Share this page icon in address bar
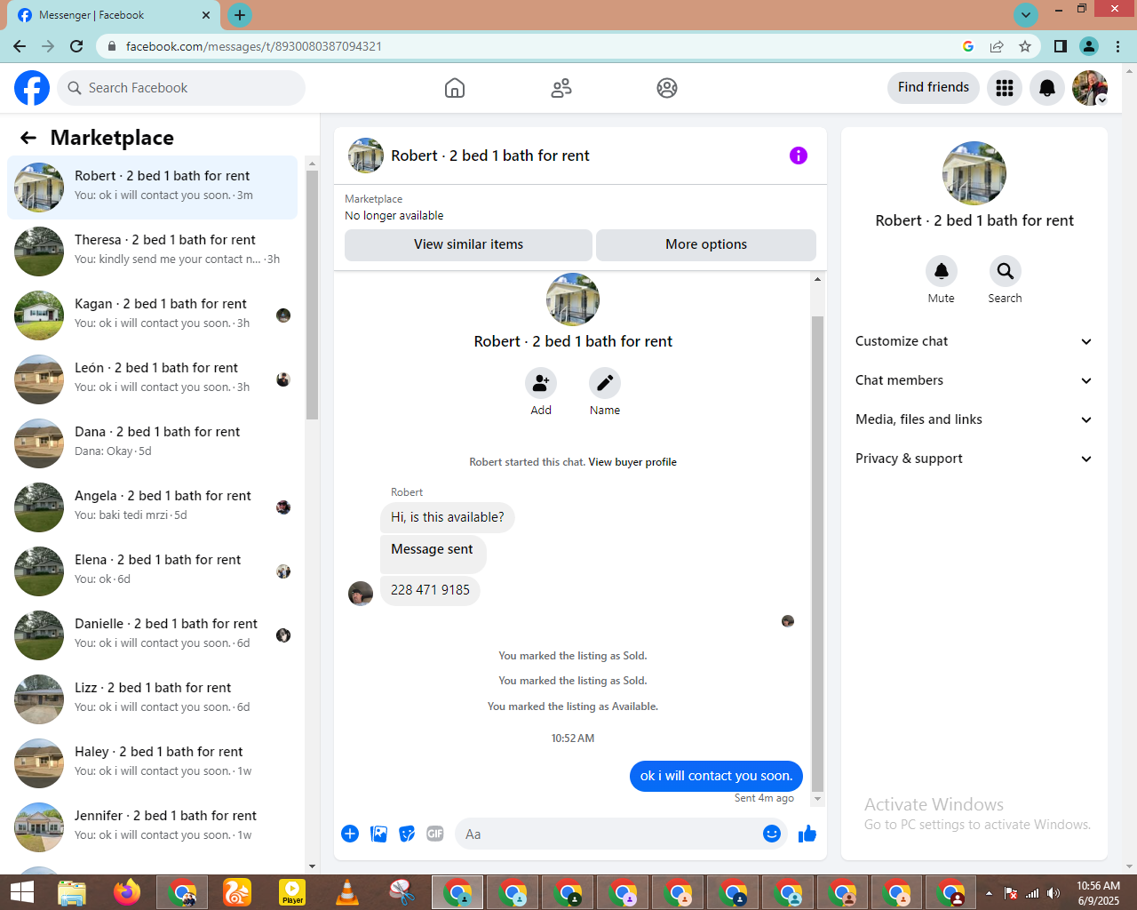Screen dimensions: 1137x910 997,46
